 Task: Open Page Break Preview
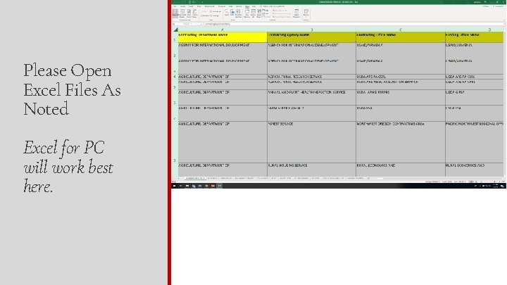pyautogui.click(x=182, y=13)
